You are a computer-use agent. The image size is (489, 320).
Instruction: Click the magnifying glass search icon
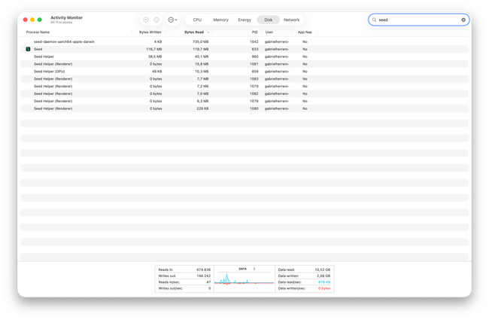375,20
